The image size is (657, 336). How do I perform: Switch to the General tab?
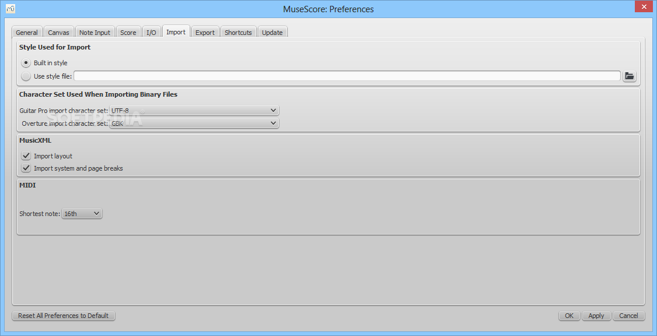[27, 32]
